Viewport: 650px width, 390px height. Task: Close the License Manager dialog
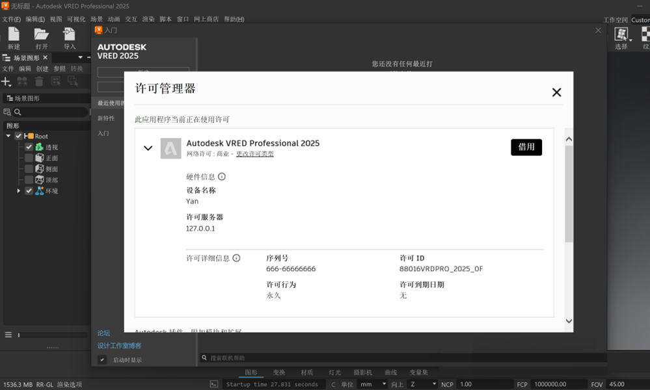point(556,92)
